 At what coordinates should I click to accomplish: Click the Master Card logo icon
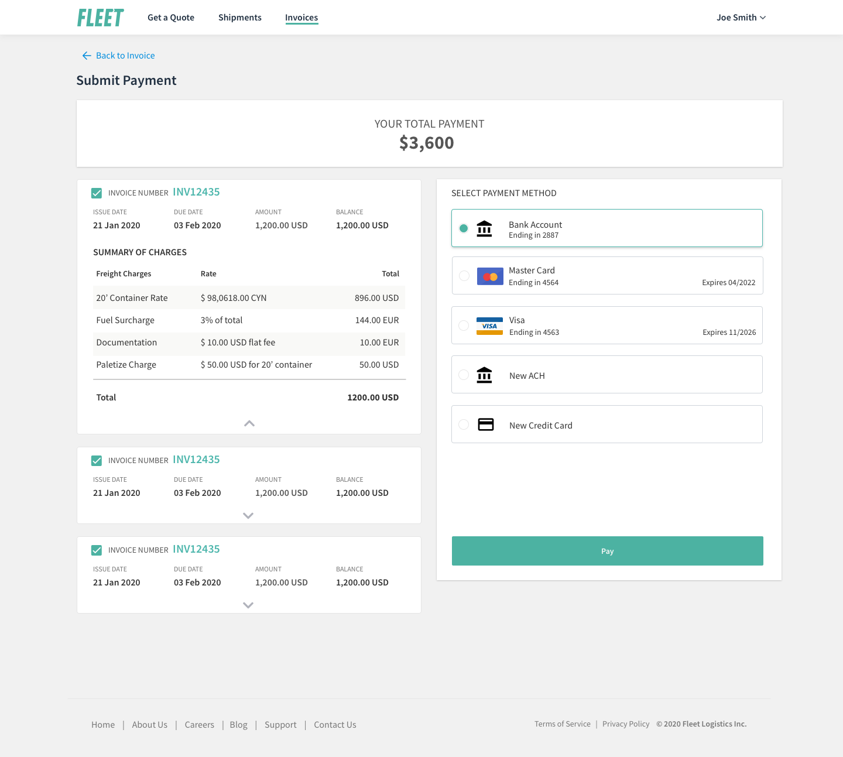click(490, 276)
